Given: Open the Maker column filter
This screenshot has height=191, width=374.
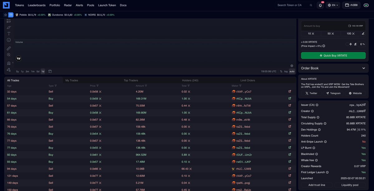Looking at the screenshot, I should click(241, 86).
